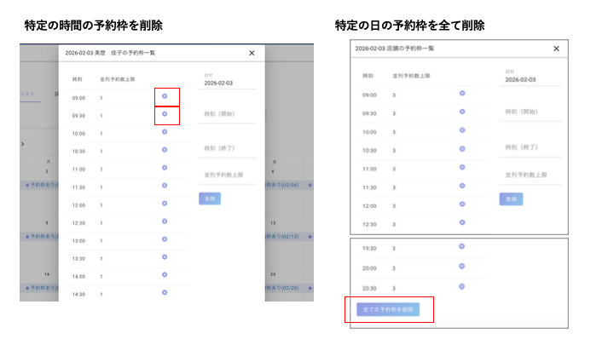Delete the 14:30 slot in staff reservation list
The width and height of the screenshot is (614, 345).
point(165,292)
